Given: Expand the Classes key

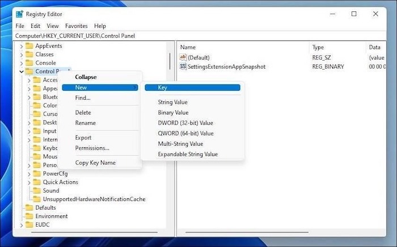Looking at the screenshot, I should tap(22, 55).
